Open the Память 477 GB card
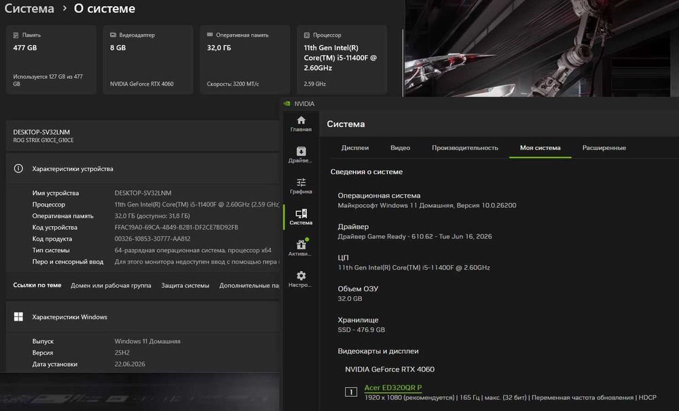This screenshot has width=679, height=411. point(51,60)
